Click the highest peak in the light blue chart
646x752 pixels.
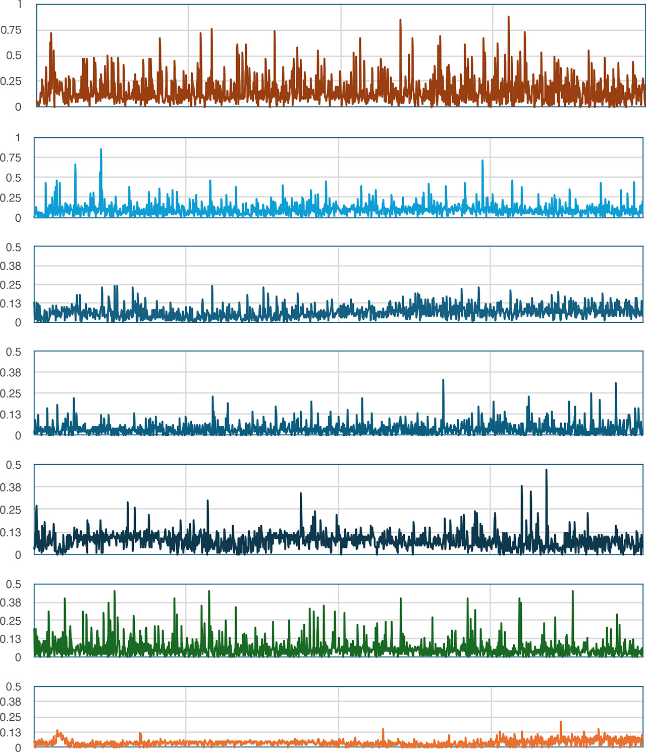point(101,150)
